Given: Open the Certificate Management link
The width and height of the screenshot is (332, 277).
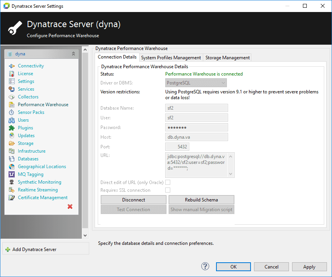Looking at the screenshot, I should click(43, 198).
